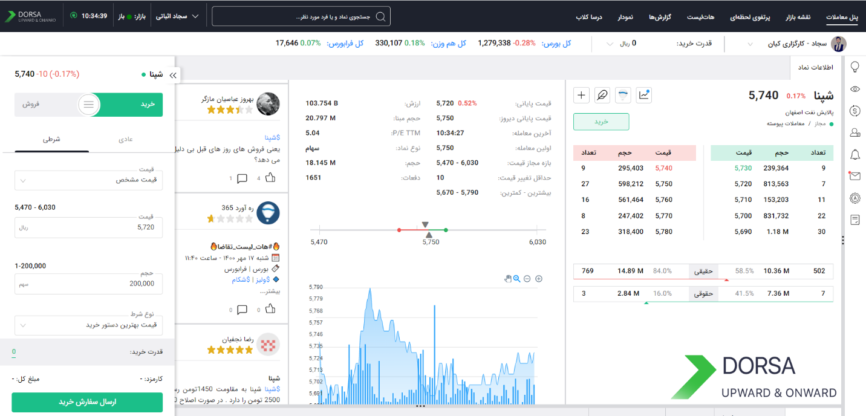This screenshot has width=866, height=416.
Task: Like the ره آورد 365 post
Action: coord(270,309)
